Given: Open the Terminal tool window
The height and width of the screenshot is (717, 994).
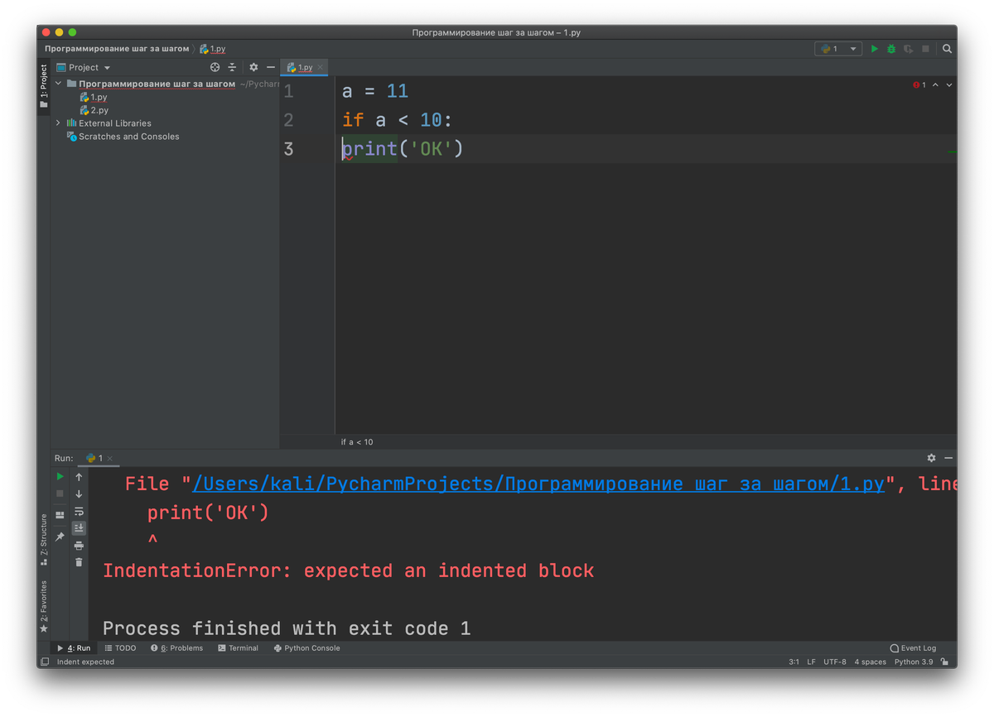Looking at the screenshot, I should [x=239, y=648].
